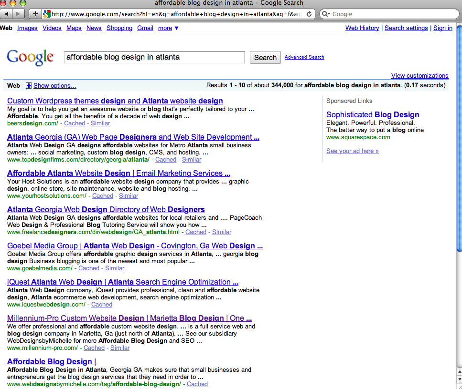Open Cached link for yourhostsolutions.com
The width and height of the screenshot is (462, 389).
tap(103, 195)
